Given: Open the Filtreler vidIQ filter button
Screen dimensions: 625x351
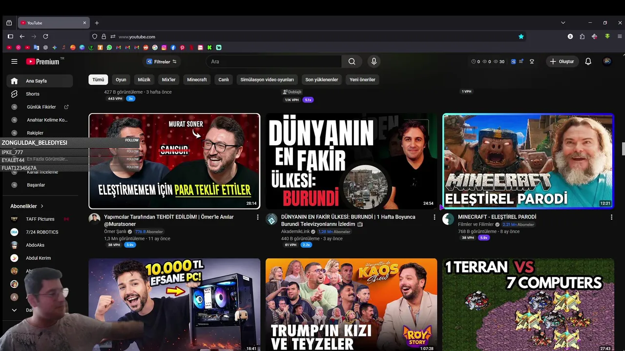Looking at the screenshot, I should click(162, 61).
